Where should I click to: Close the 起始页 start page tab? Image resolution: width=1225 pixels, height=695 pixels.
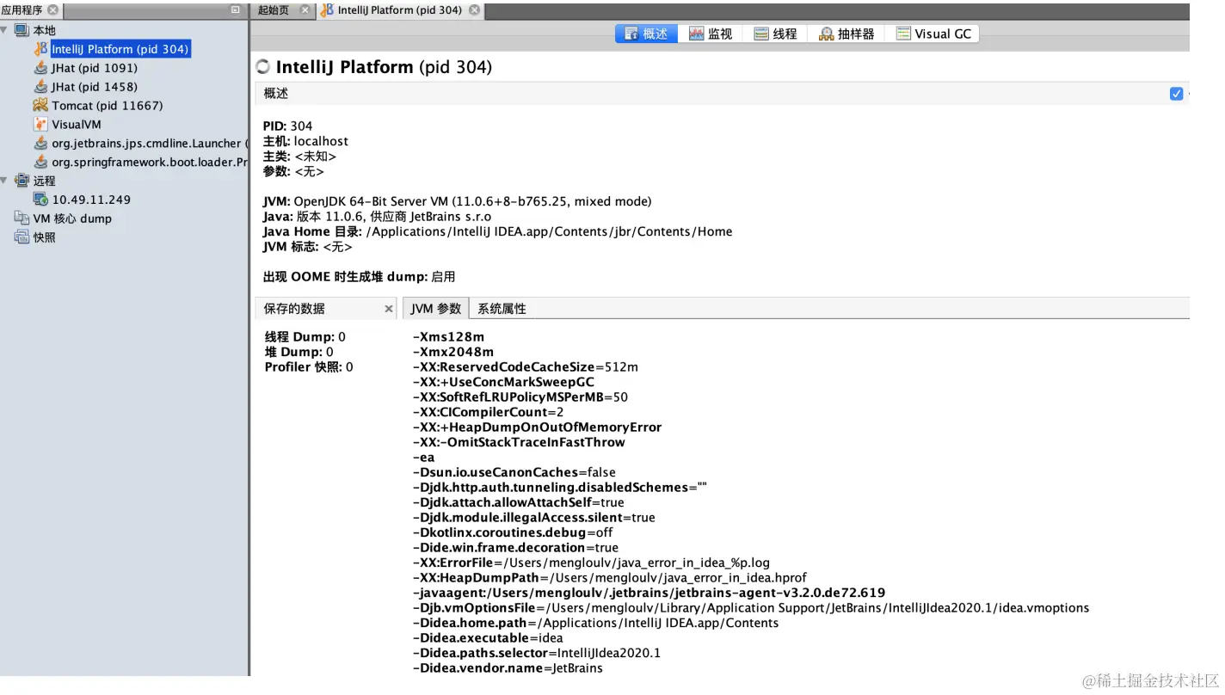click(x=306, y=10)
